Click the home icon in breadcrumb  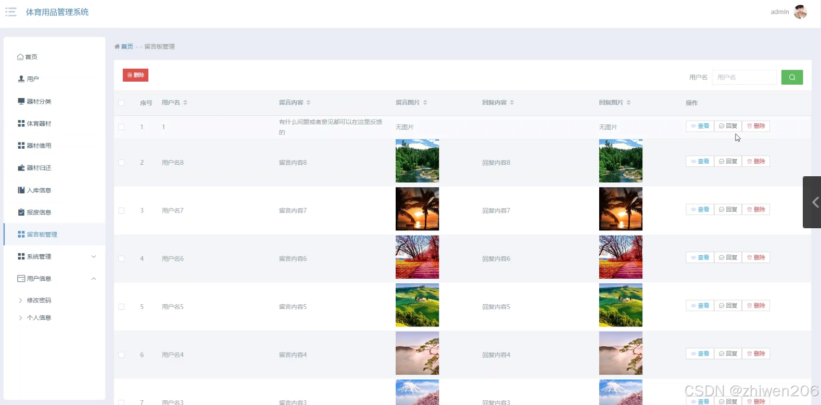click(117, 46)
